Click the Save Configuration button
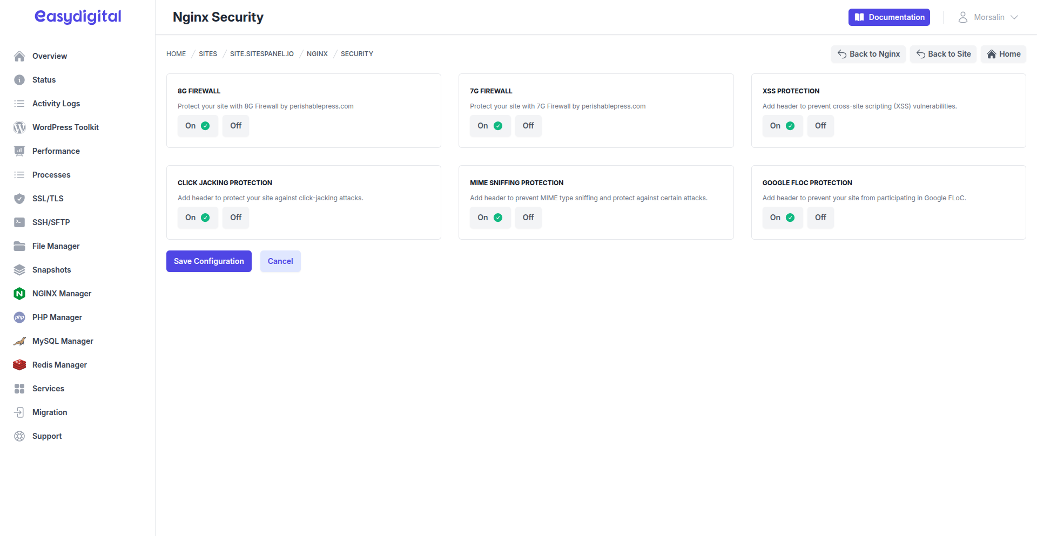The image size is (1037, 536). point(208,261)
